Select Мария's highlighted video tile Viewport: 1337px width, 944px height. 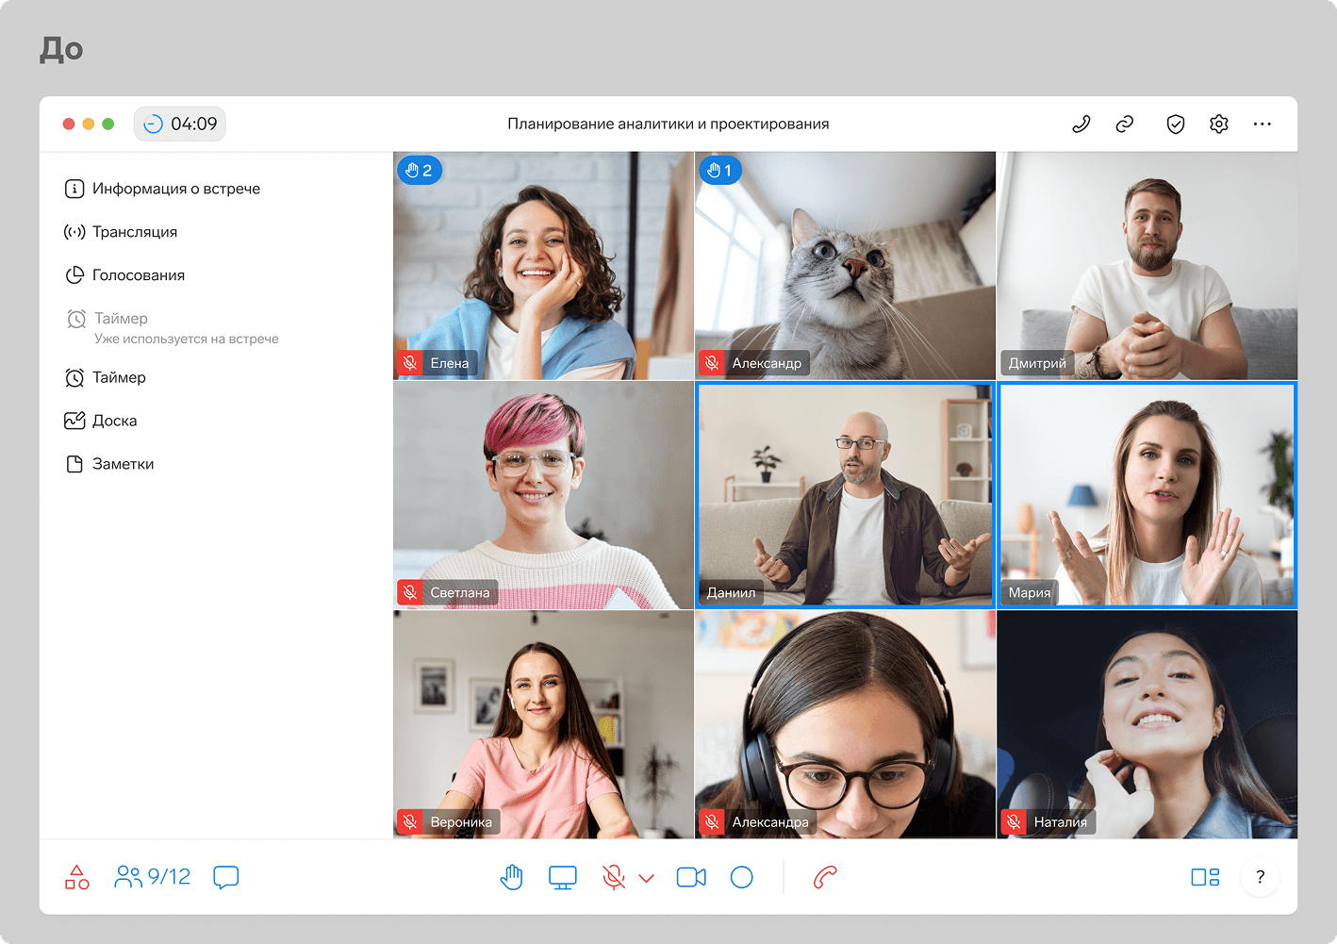click(x=1147, y=495)
